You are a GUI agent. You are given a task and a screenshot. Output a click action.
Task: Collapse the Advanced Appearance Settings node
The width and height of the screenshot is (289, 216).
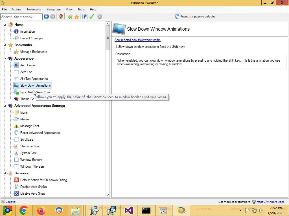coord(5,106)
